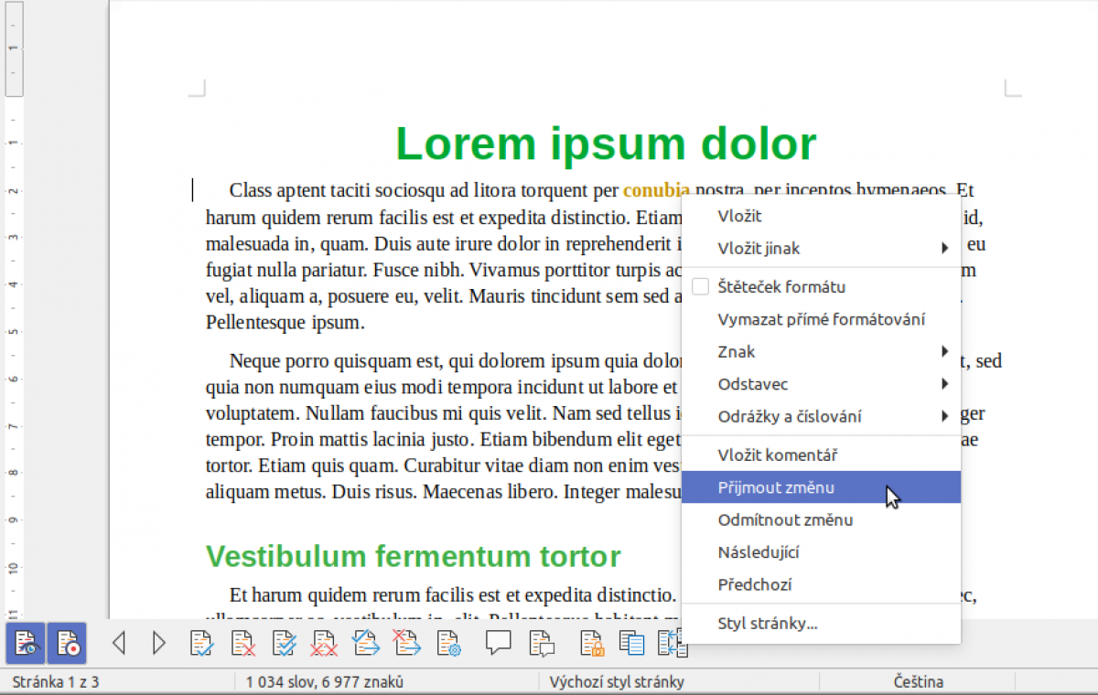This screenshot has width=1098, height=695.
Task: Click word count 1 034 slov status
Action: pyautogui.click(x=324, y=681)
